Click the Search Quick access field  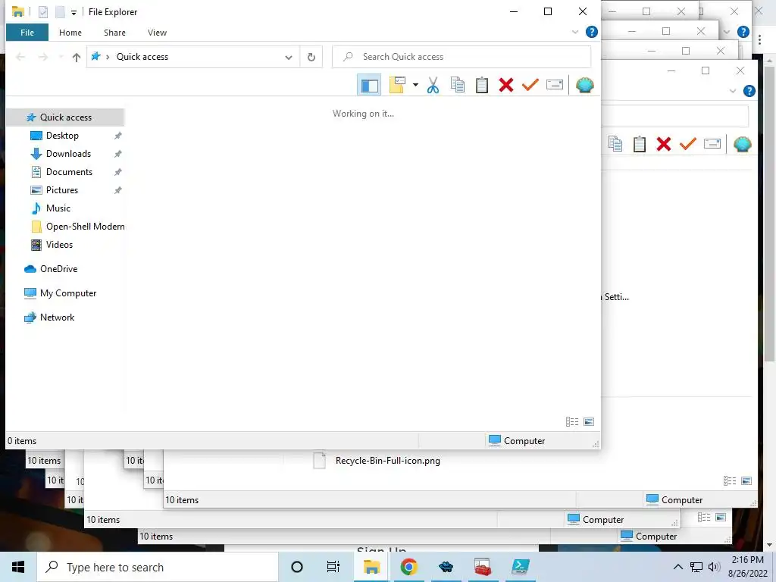pyautogui.click(x=462, y=57)
